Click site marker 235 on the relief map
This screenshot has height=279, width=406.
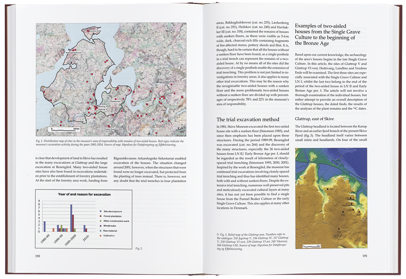[339, 229]
